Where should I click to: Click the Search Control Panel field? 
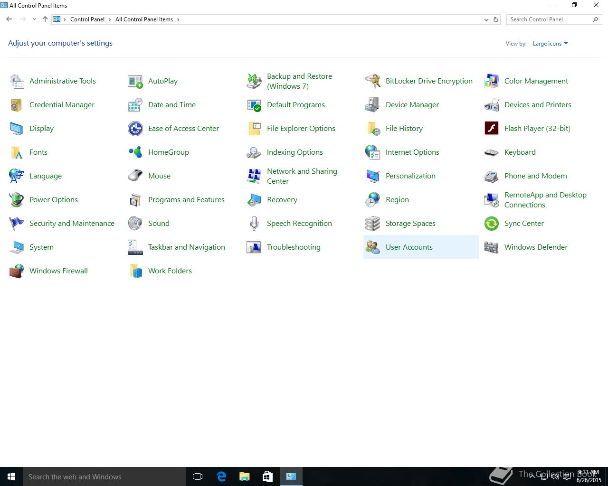click(x=554, y=19)
